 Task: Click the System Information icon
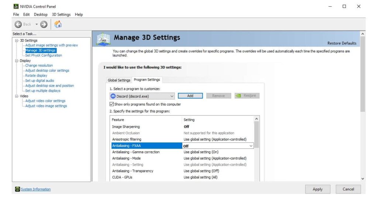tap(17, 189)
